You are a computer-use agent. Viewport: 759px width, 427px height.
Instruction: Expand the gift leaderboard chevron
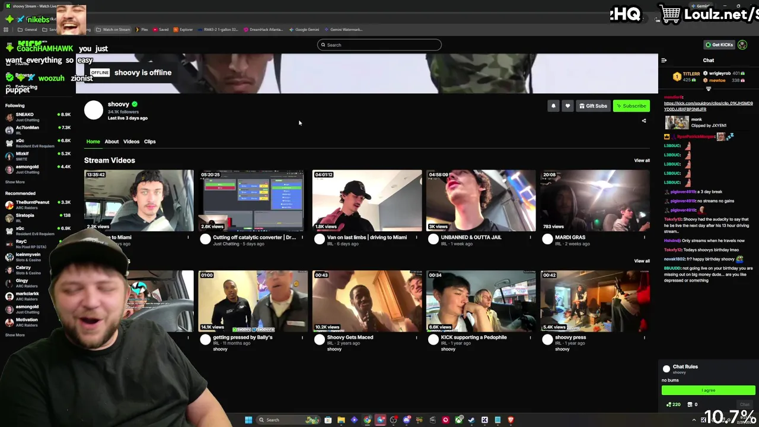(708, 89)
